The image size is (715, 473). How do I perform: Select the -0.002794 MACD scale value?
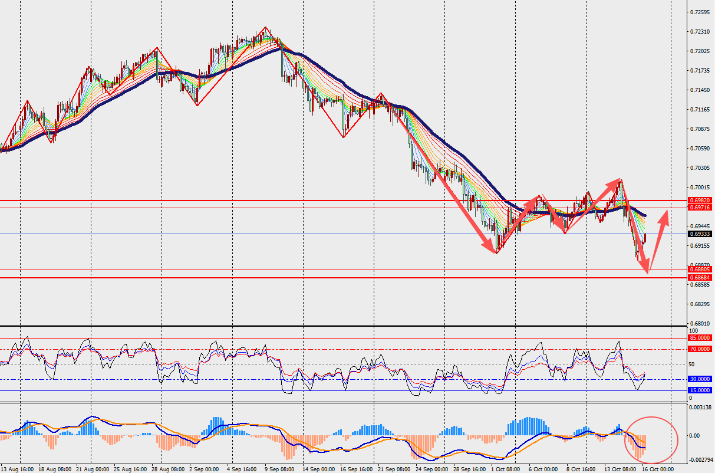701,459
